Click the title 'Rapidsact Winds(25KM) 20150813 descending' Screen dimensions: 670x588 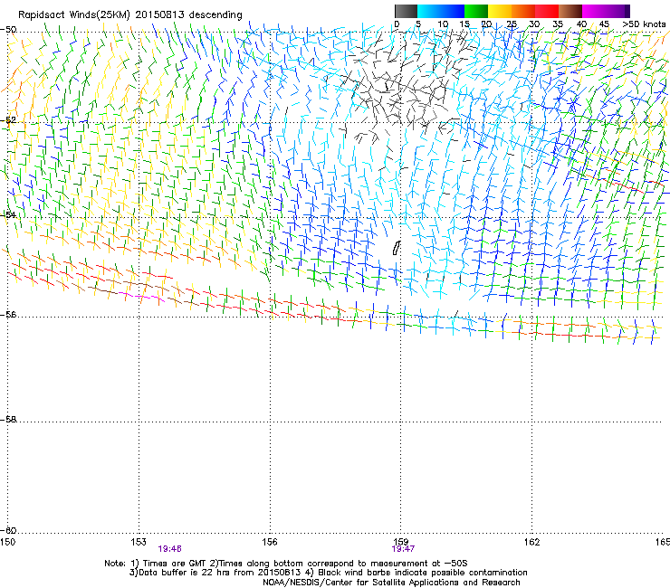pos(129,15)
